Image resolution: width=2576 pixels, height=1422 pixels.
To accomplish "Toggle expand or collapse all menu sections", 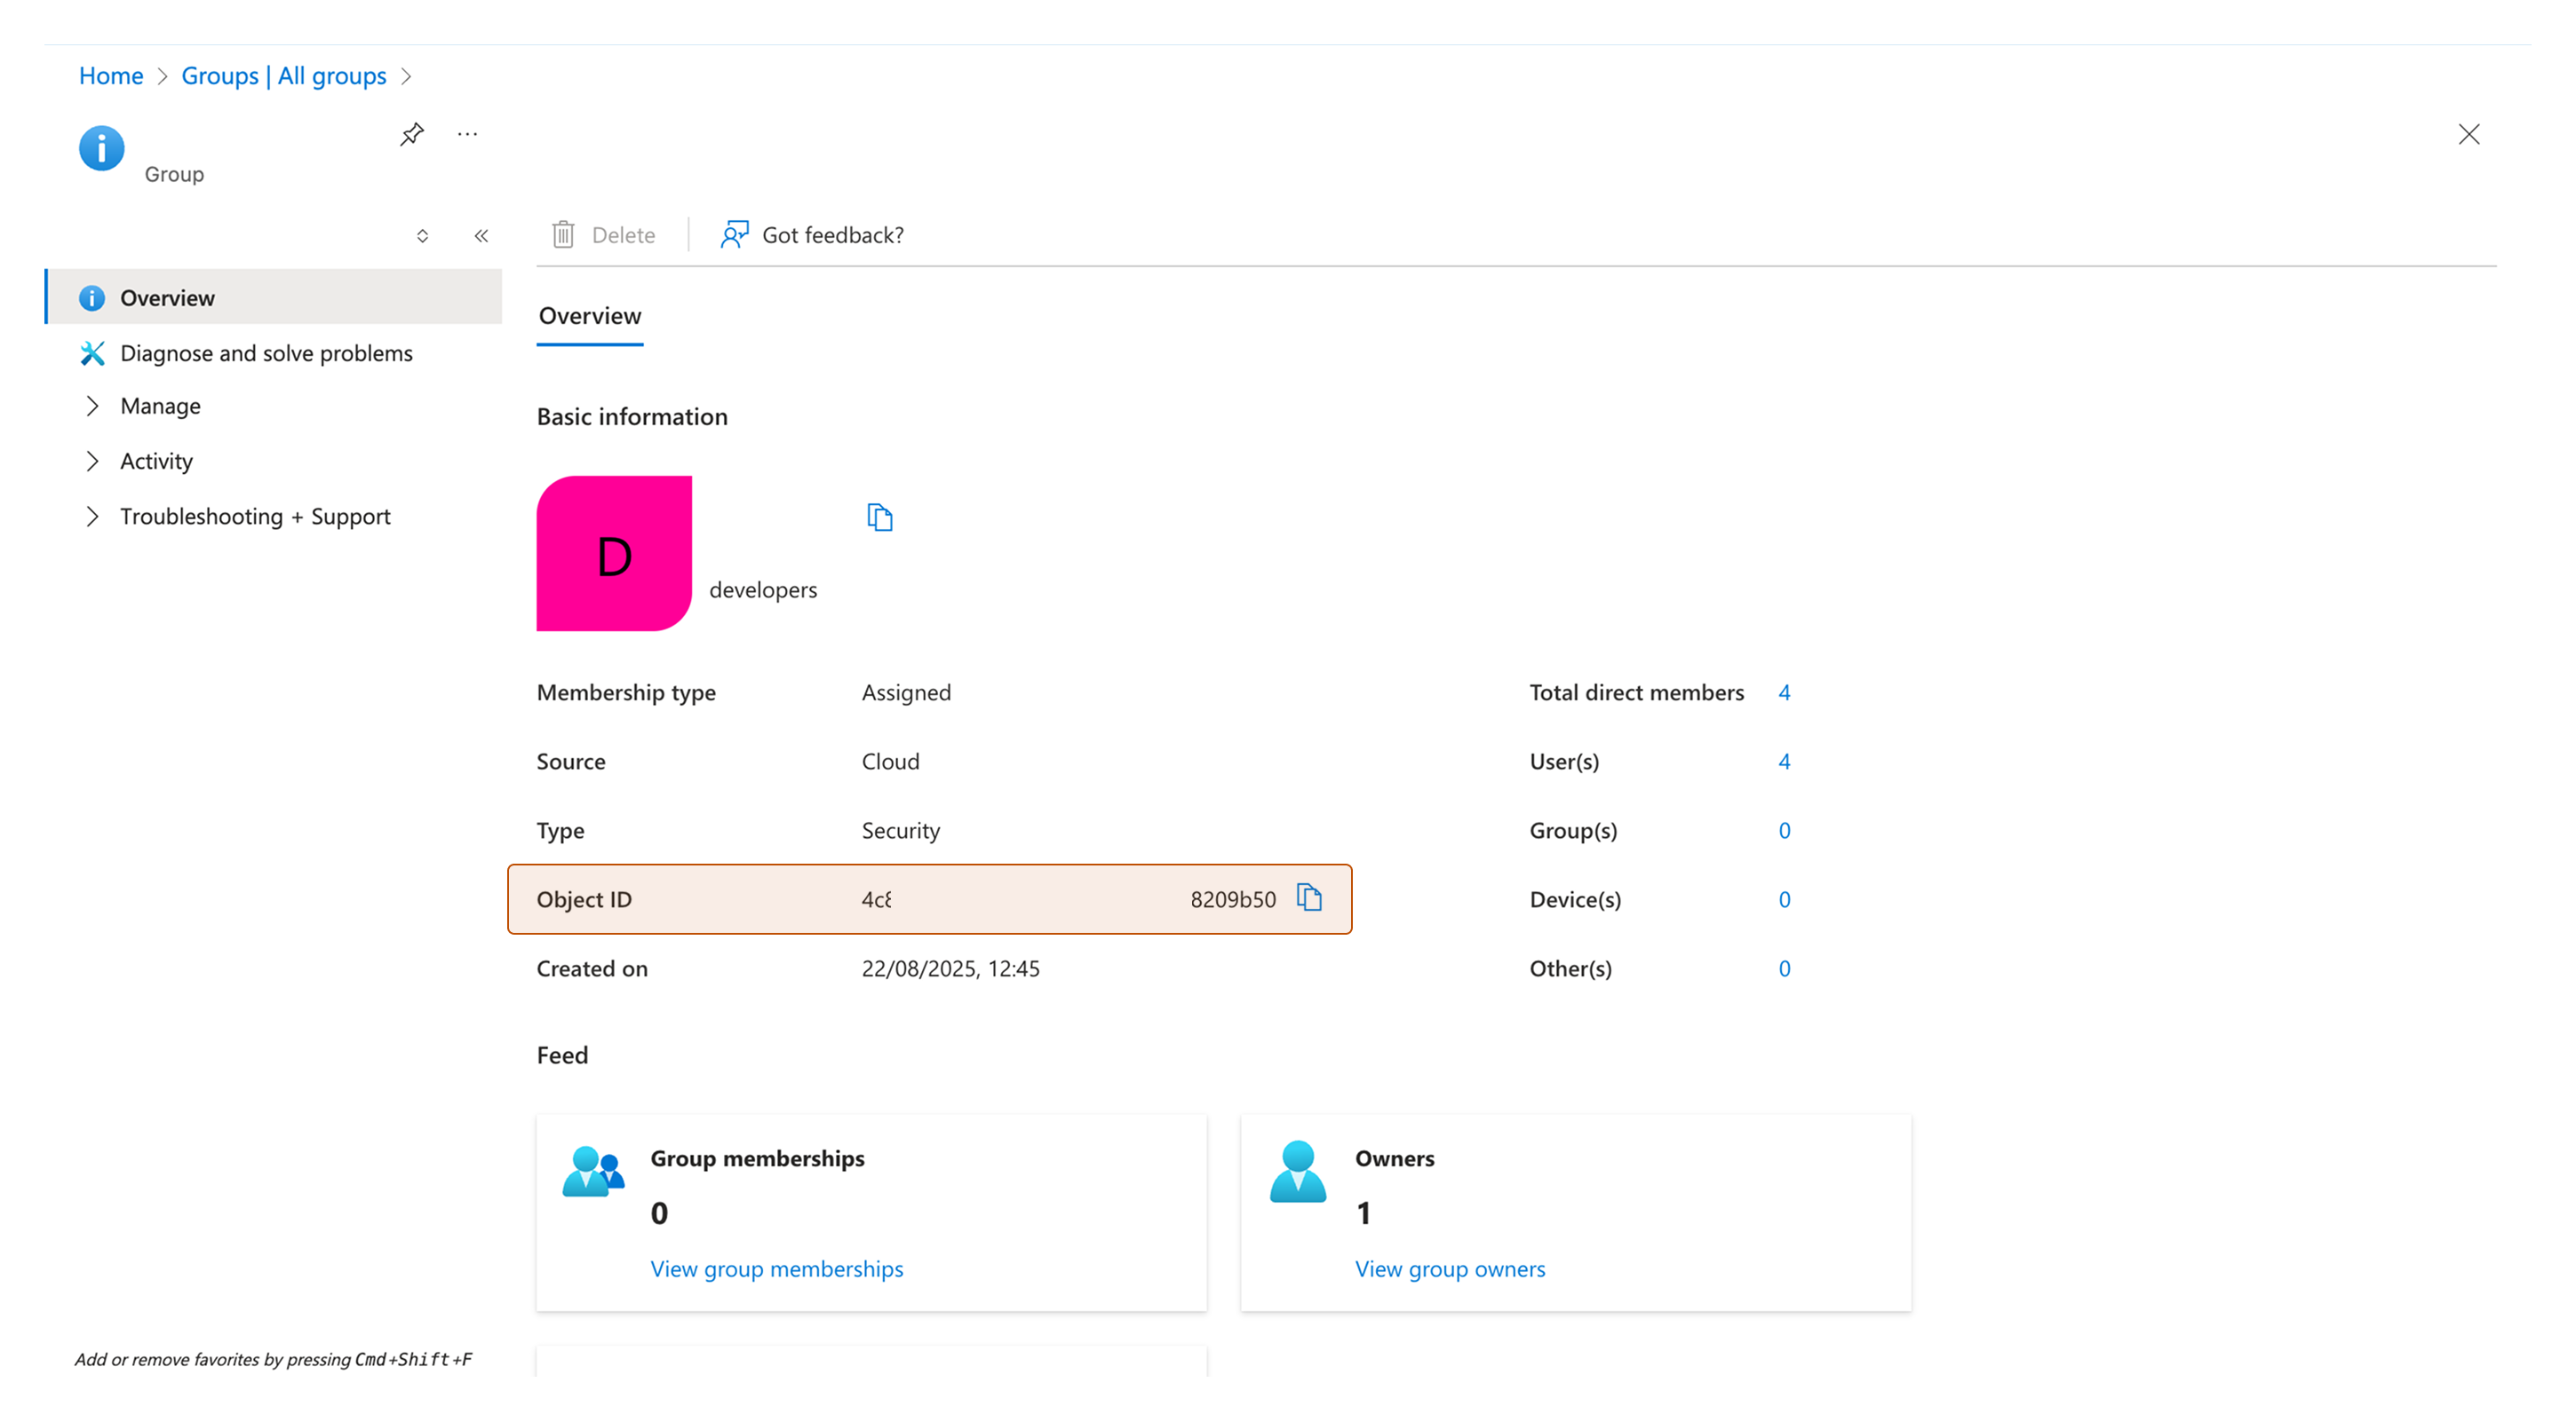I will (422, 236).
